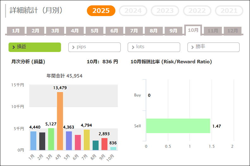Image resolution: width=250 pixels, height=166 pixels.
Task: Select the 9月 month tab
Action: (174, 31)
